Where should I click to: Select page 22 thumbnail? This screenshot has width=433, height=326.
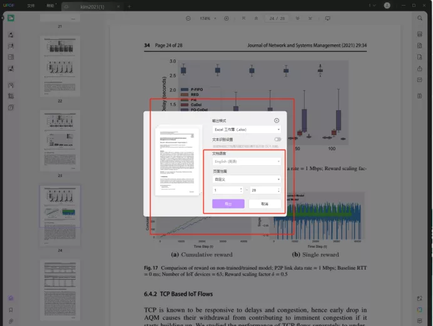click(x=60, y=66)
